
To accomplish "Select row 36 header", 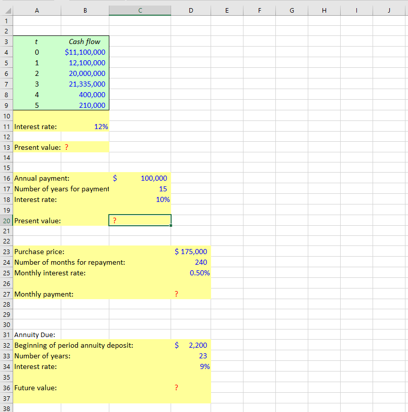I will click(x=6, y=388).
